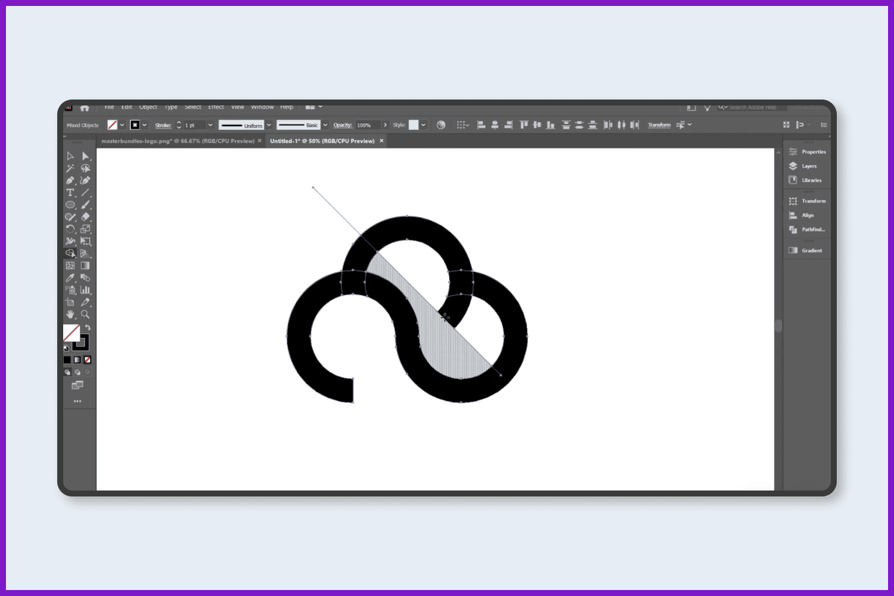Open stroke weight dropdown arrow
Image resolution: width=894 pixels, height=596 pixels.
[x=210, y=125]
